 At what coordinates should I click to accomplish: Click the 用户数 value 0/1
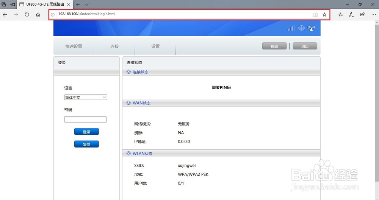181,183
